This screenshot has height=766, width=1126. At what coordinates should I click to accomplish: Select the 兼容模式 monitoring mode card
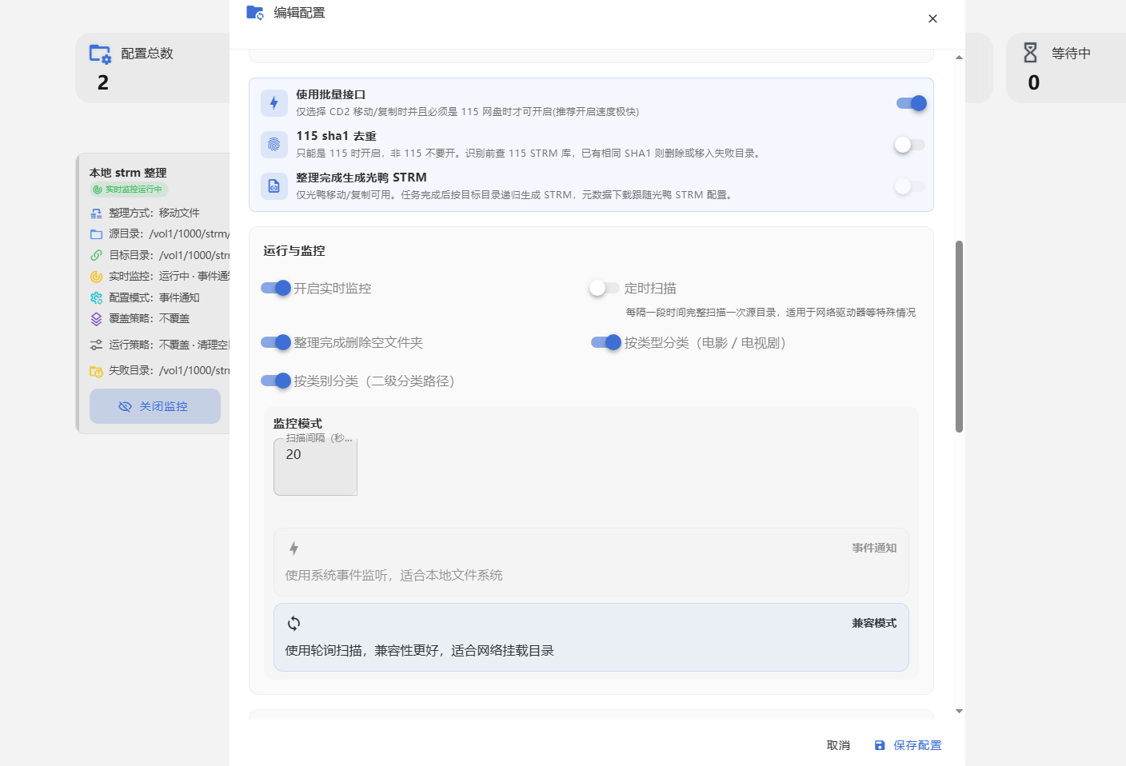[x=591, y=637]
